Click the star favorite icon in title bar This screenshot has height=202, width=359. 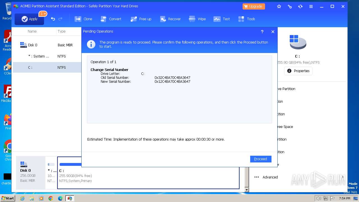279,6
